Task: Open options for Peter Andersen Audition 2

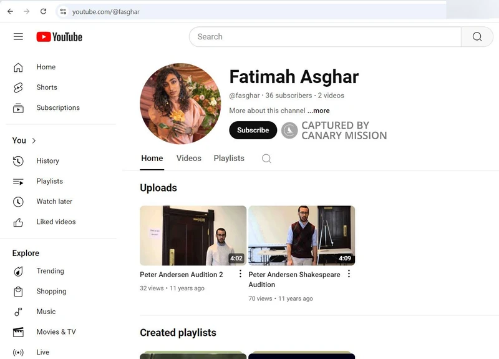Action: 240,273
